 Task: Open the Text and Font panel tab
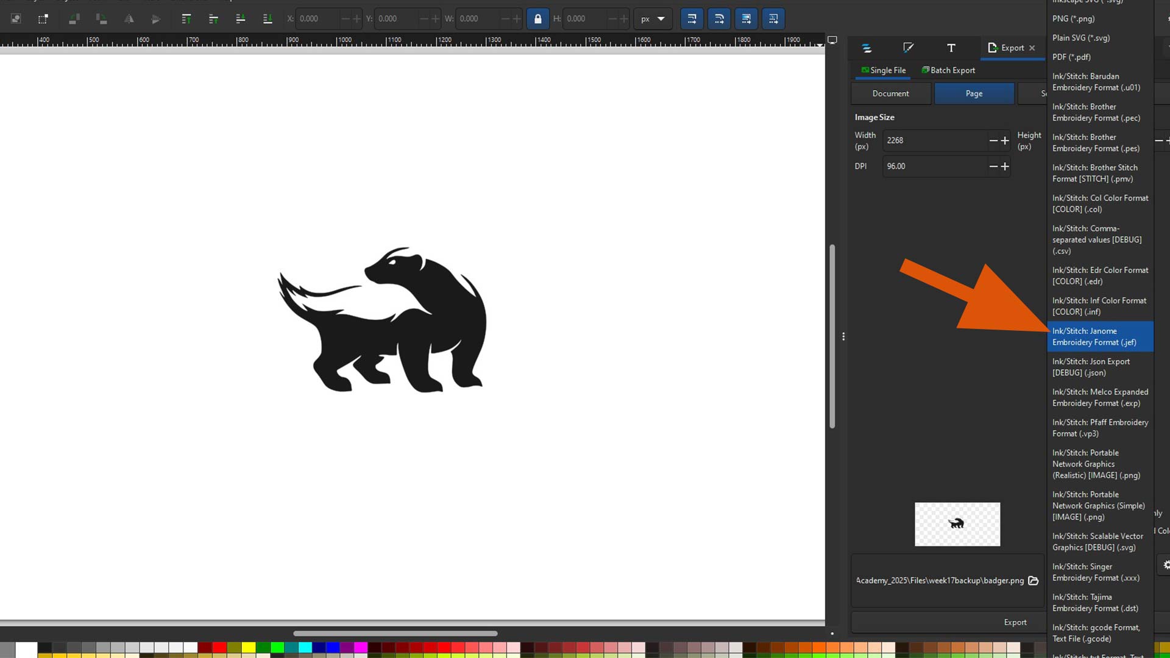[951, 48]
